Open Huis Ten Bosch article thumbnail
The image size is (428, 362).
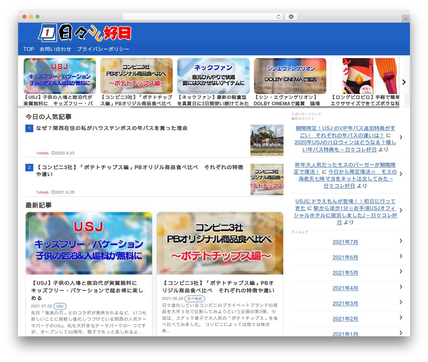click(x=267, y=140)
